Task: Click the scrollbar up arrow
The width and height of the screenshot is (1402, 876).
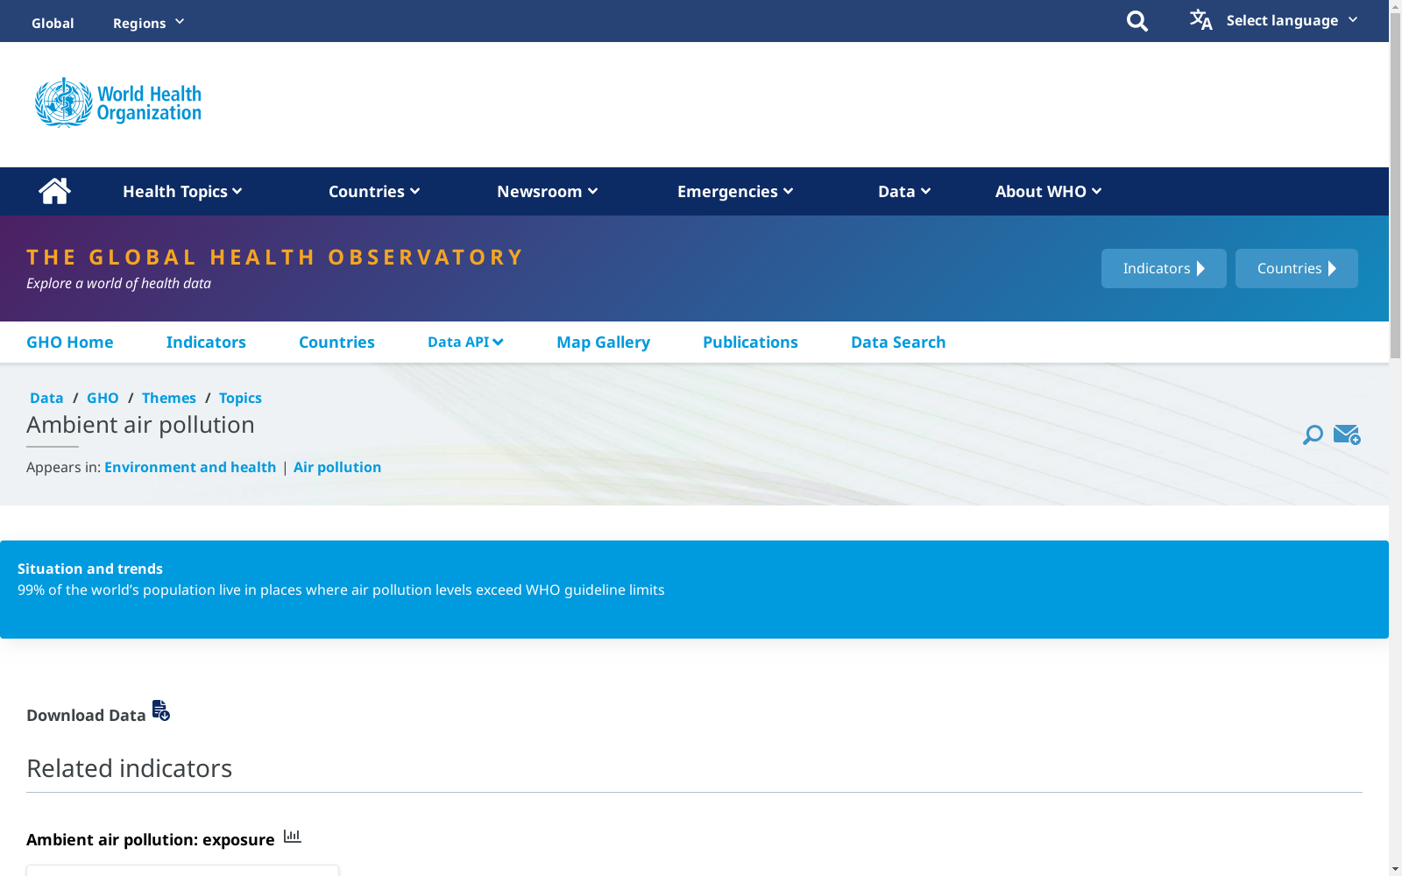Action: click(1395, 5)
